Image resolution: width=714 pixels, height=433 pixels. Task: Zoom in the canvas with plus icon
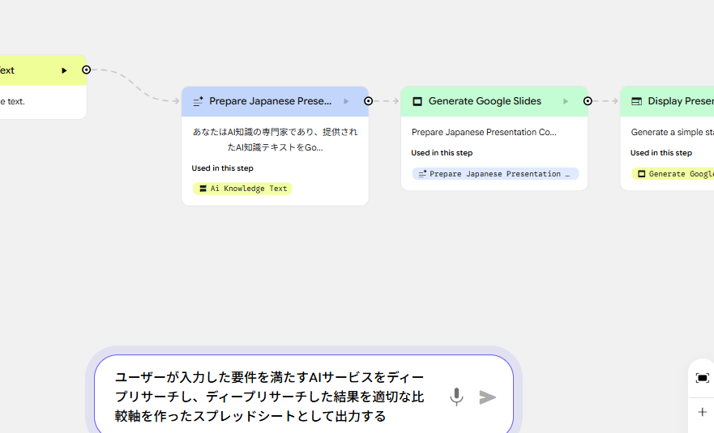(702, 412)
